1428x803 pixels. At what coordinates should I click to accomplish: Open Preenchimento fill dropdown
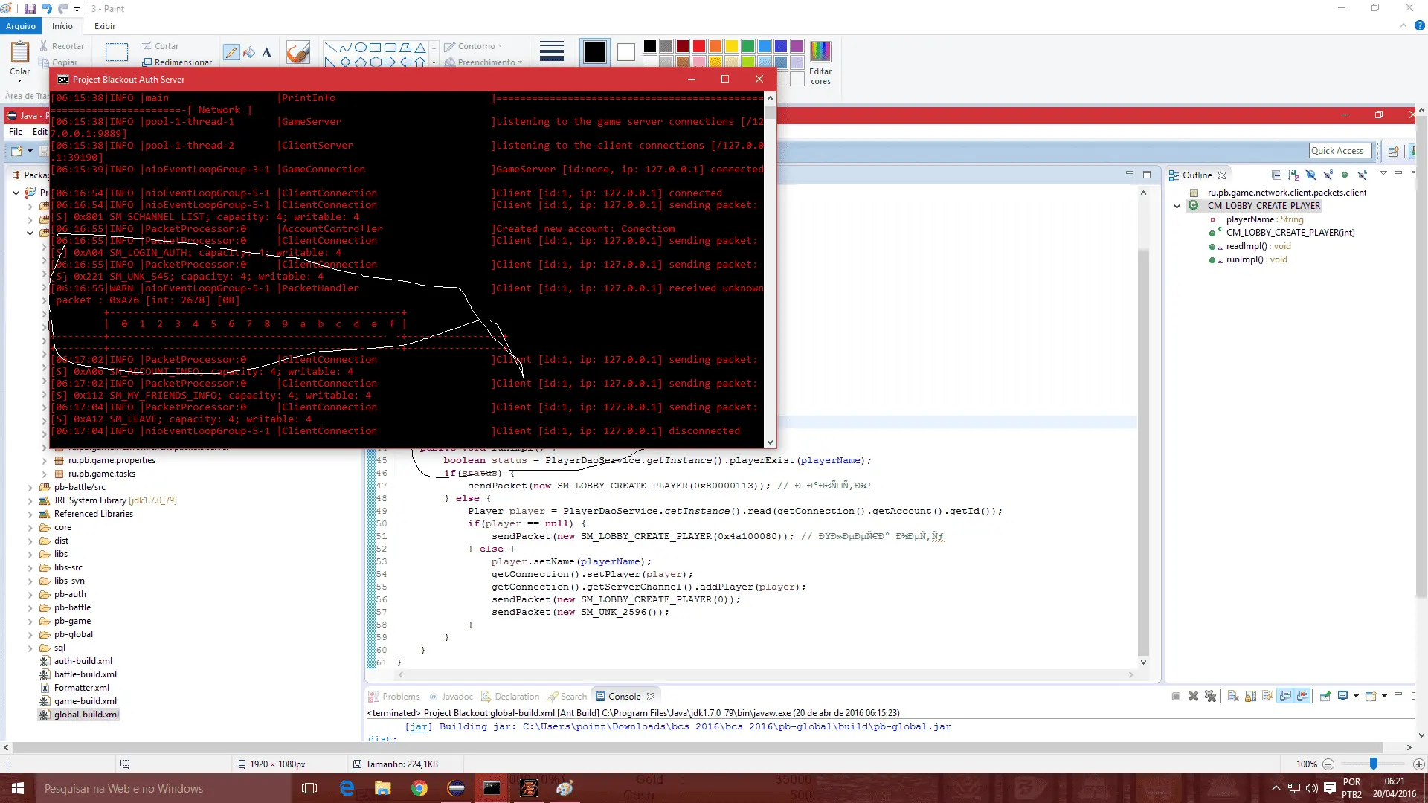pyautogui.click(x=484, y=62)
